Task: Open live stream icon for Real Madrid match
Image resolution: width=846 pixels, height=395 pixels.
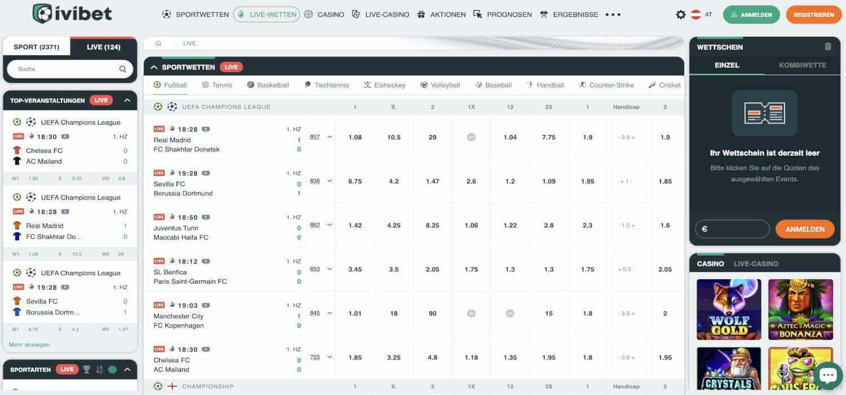Action: tap(206, 129)
